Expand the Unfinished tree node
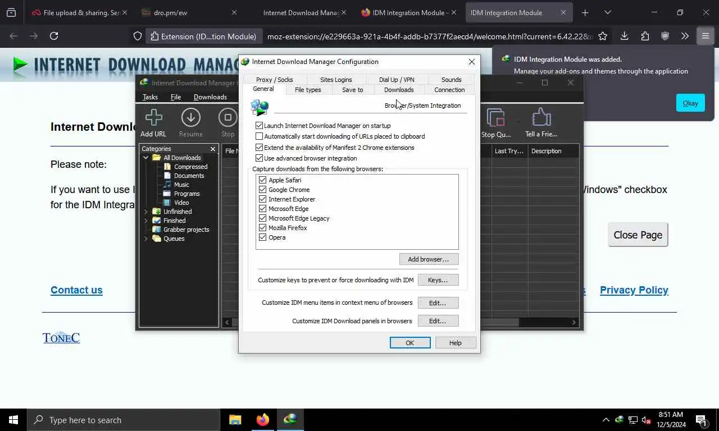The width and height of the screenshot is (719, 431). tap(146, 212)
